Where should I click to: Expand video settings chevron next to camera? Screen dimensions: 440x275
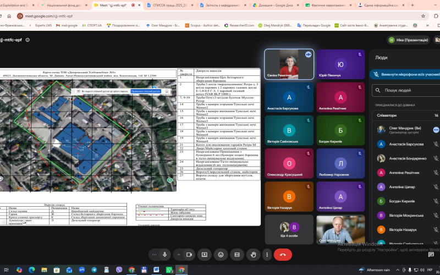[x=178, y=255]
